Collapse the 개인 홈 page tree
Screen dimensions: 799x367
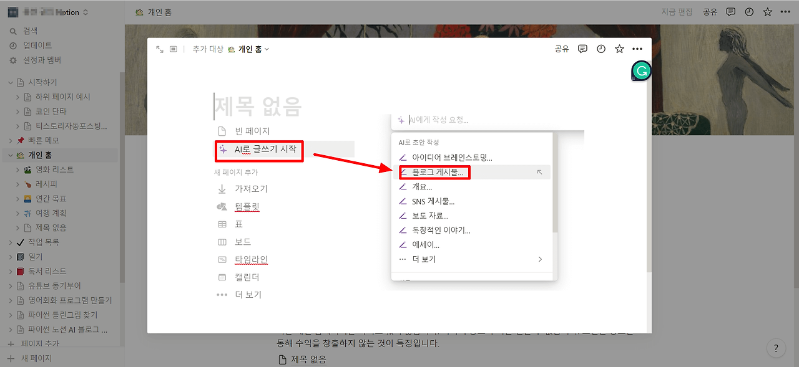(11, 155)
